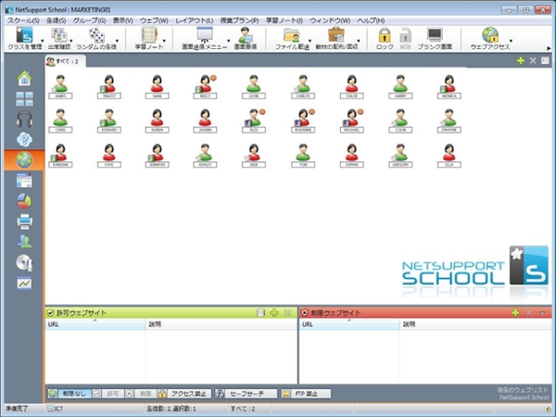556x417 pixels.
Task: Open the headphones audio view in sidebar
Action: [24, 120]
